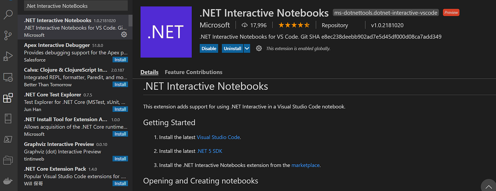Open the .NET 5 SDK link

click(209, 151)
